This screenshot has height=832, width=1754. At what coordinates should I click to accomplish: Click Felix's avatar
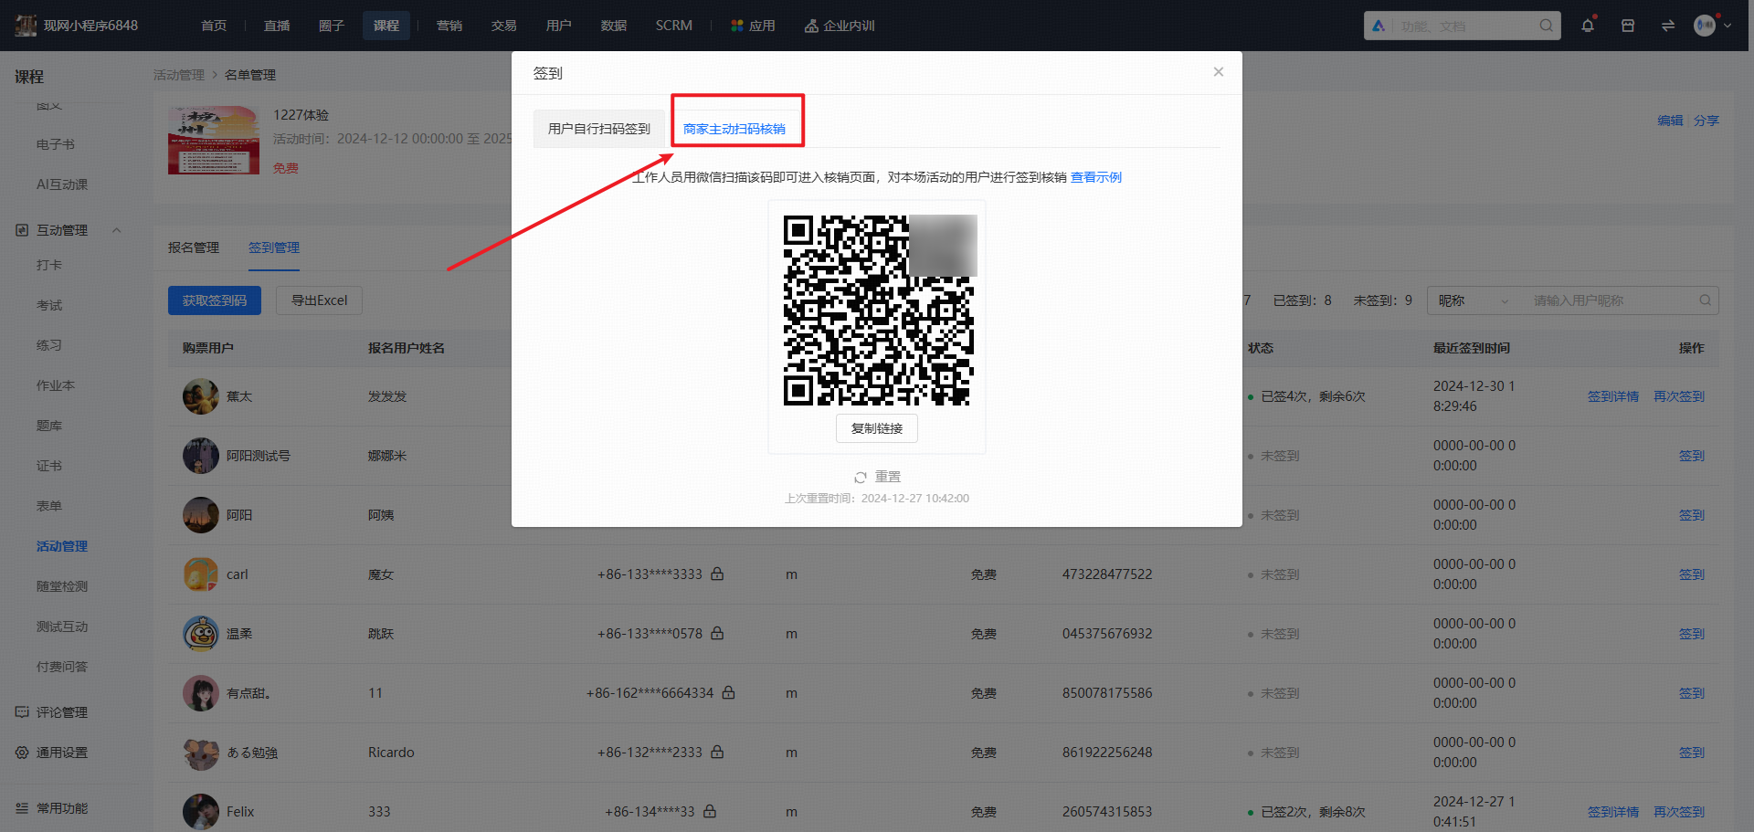coord(201,812)
